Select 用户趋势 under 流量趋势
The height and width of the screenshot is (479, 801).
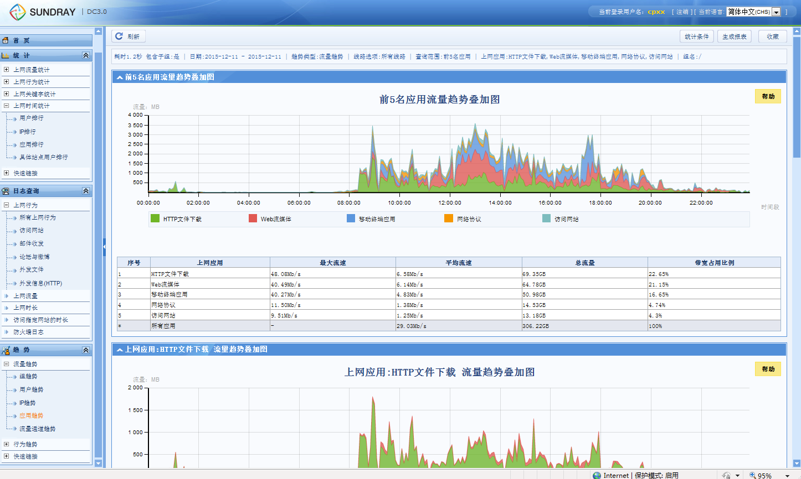pyautogui.click(x=31, y=389)
